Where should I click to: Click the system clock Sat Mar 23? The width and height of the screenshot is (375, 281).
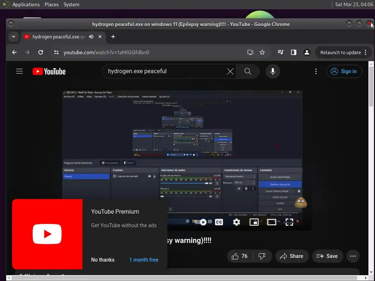354,4
